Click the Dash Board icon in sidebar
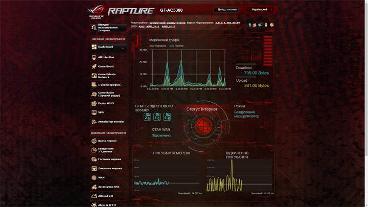368x207 pixels. coord(94,47)
